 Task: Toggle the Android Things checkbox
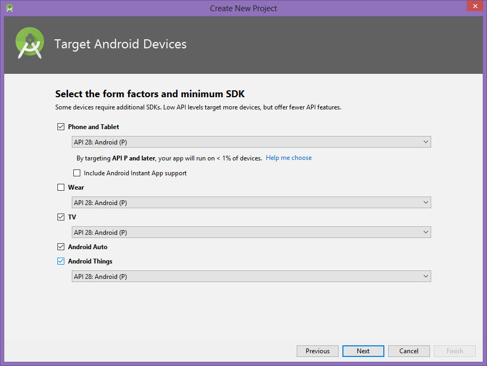click(61, 261)
